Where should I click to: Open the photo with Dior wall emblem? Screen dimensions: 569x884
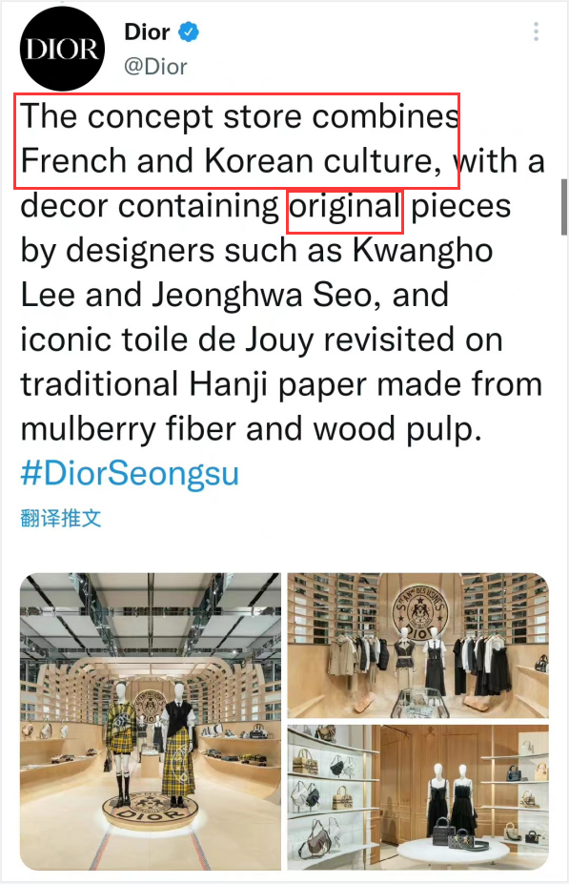point(418,645)
